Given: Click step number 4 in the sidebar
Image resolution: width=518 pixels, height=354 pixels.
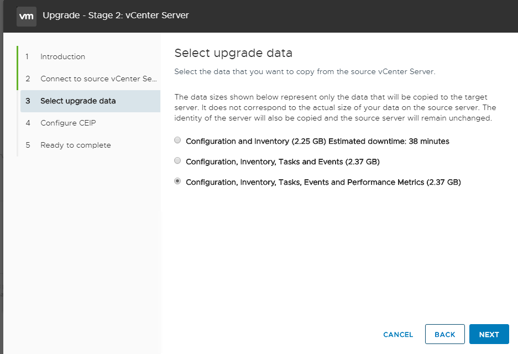Looking at the screenshot, I should (28, 123).
